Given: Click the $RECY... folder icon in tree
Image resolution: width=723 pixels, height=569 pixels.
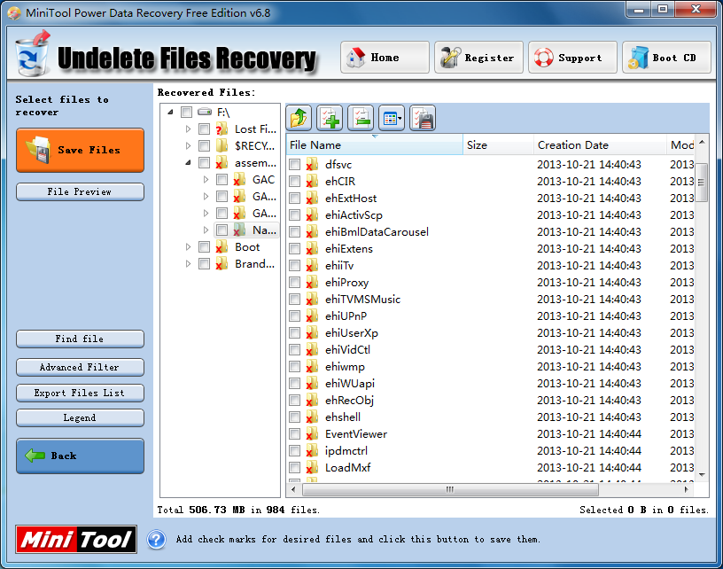Looking at the screenshot, I should (x=222, y=145).
